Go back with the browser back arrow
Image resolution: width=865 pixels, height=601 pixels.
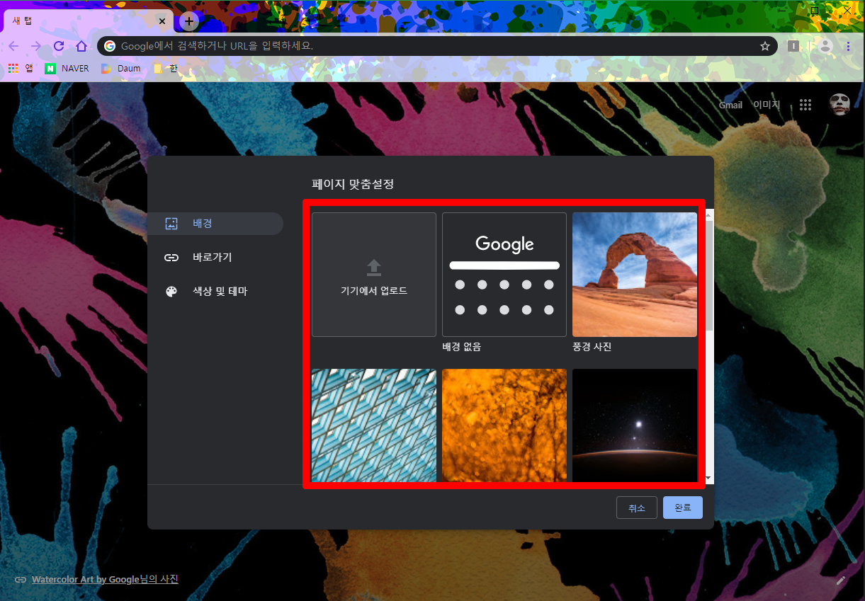[13, 46]
